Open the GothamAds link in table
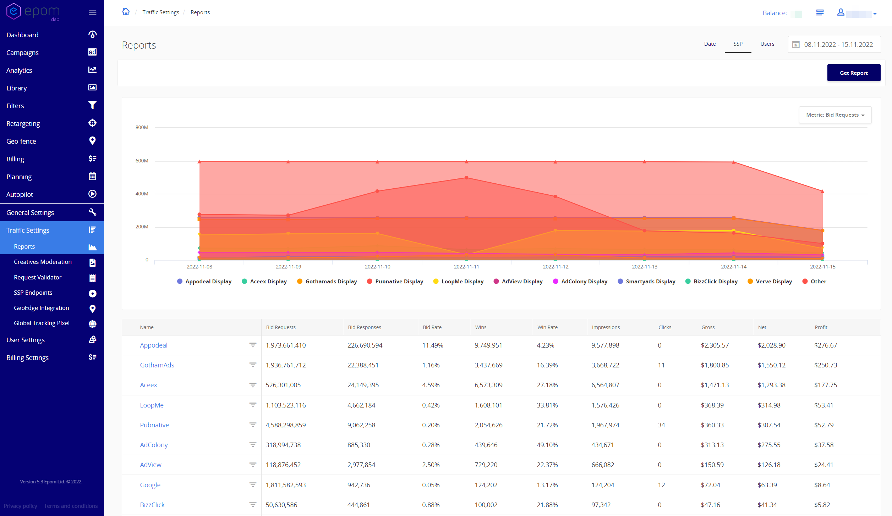The height and width of the screenshot is (516, 892). click(157, 365)
